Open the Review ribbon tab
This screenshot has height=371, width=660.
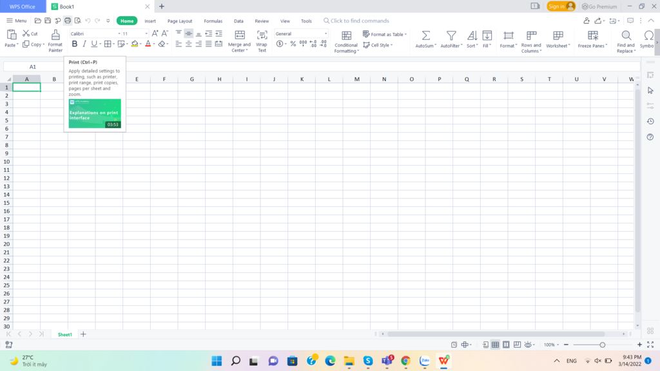pyautogui.click(x=262, y=21)
